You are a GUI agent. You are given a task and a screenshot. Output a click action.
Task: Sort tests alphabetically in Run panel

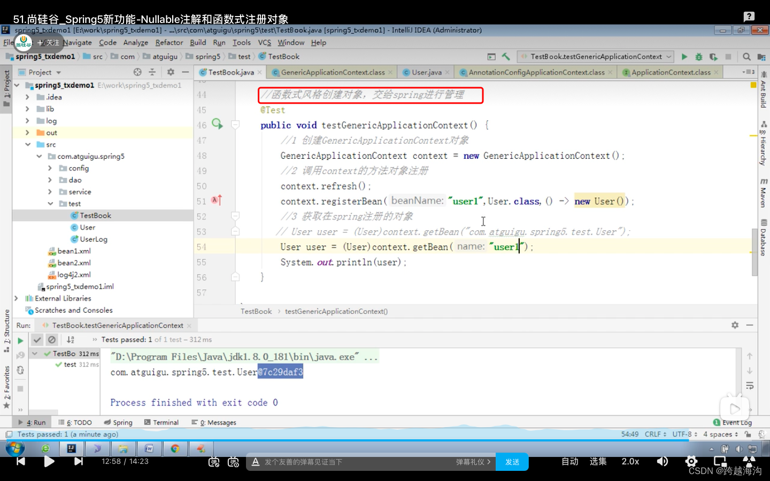point(71,340)
